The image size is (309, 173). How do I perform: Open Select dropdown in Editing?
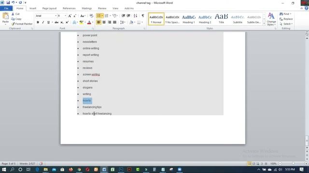point(286,24)
